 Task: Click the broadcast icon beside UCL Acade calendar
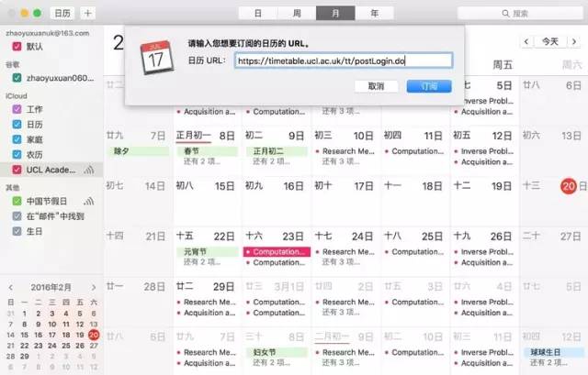[89, 170]
